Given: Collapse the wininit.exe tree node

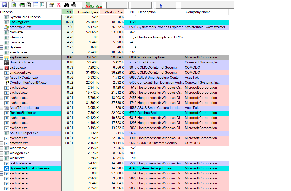Looking at the screenshot, I should click(x=2, y=158).
